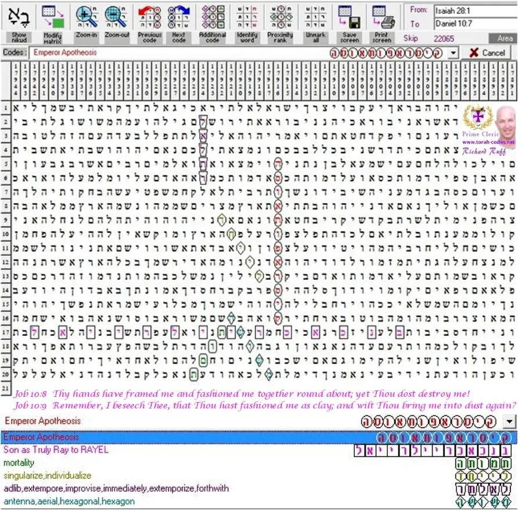
Task: Select the 'mortality' code entry
Action: tap(258, 463)
